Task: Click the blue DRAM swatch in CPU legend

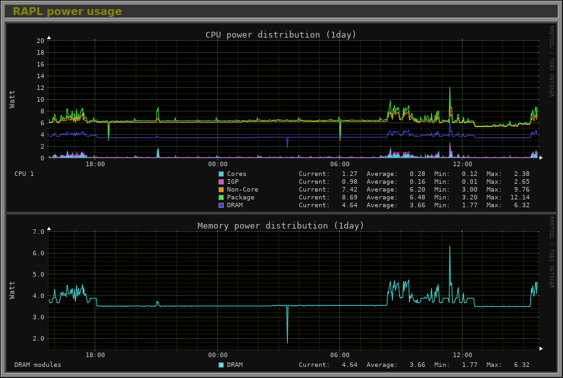Action: 221,205
